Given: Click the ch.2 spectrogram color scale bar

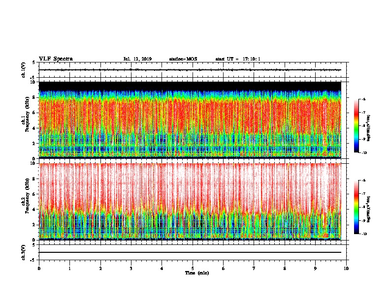Looking at the screenshot, I should pyautogui.click(x=357, y=207).
